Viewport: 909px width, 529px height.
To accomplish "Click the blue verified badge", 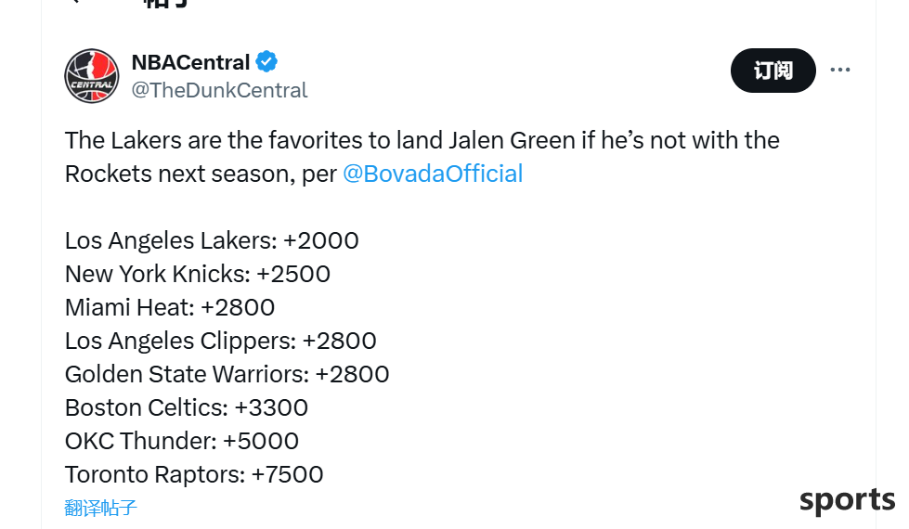I will coord(266,61).
